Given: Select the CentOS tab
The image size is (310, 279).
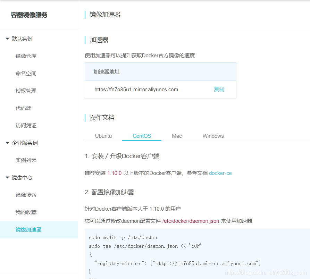Looking at the screenshot, I should [x=141, y=136].
